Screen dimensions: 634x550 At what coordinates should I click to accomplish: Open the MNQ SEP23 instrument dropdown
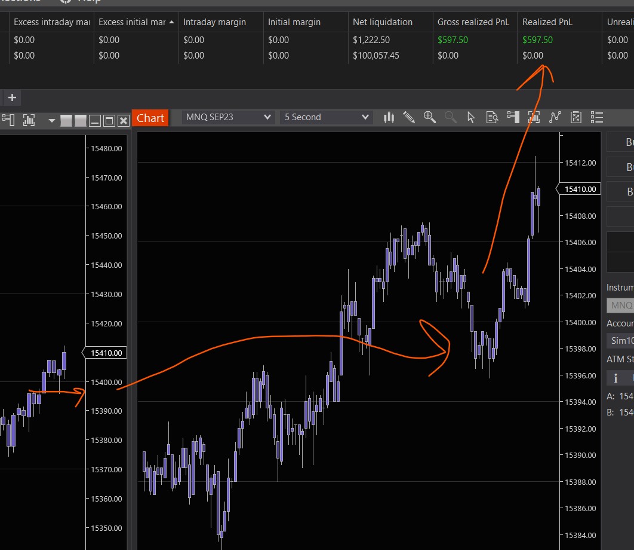click(227, 117)
